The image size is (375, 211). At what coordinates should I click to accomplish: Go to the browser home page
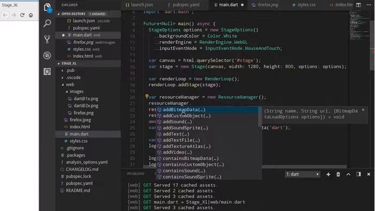pyautogui.click(x=31, y=15)
